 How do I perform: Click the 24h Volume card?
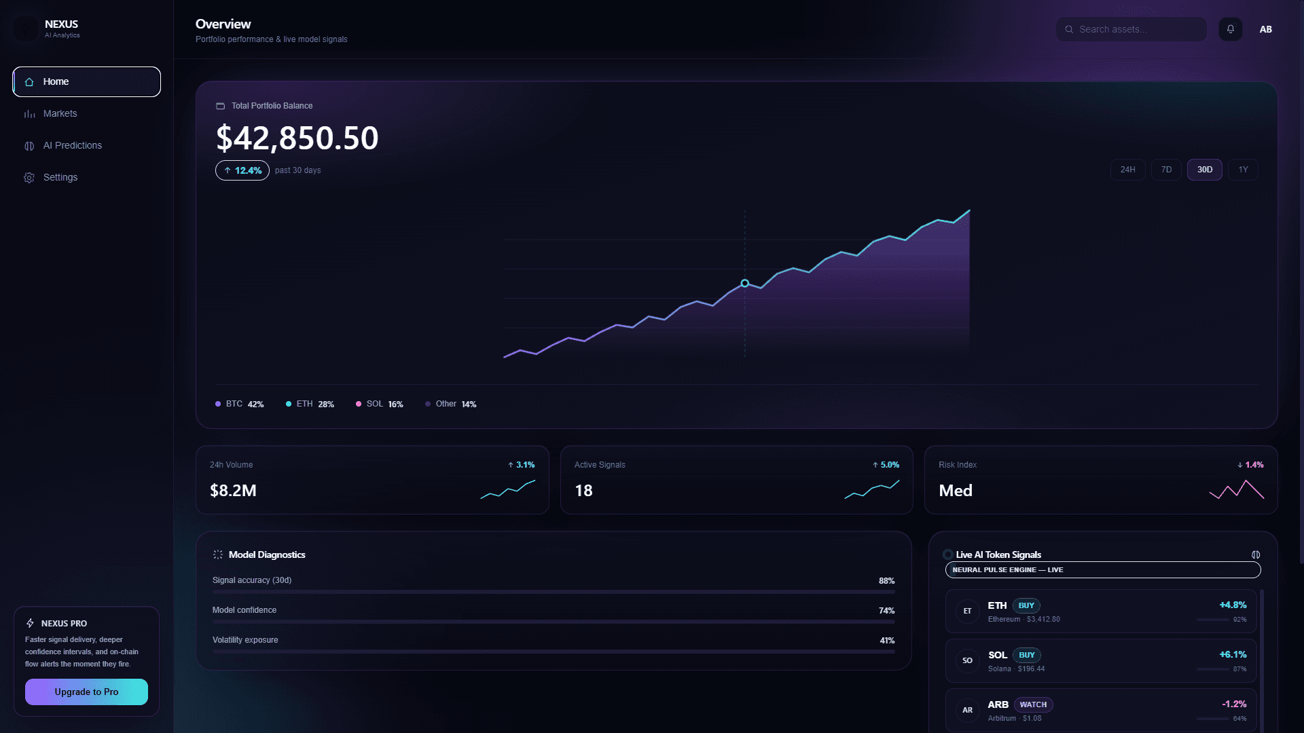click(x=372, y=480)
